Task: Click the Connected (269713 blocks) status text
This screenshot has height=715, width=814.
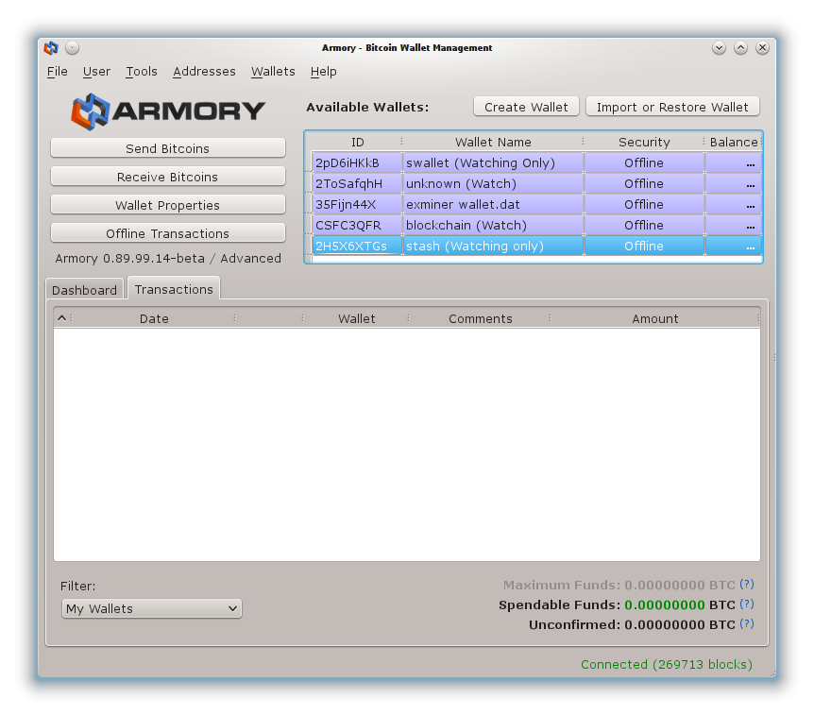Action: tap(667, 664)
